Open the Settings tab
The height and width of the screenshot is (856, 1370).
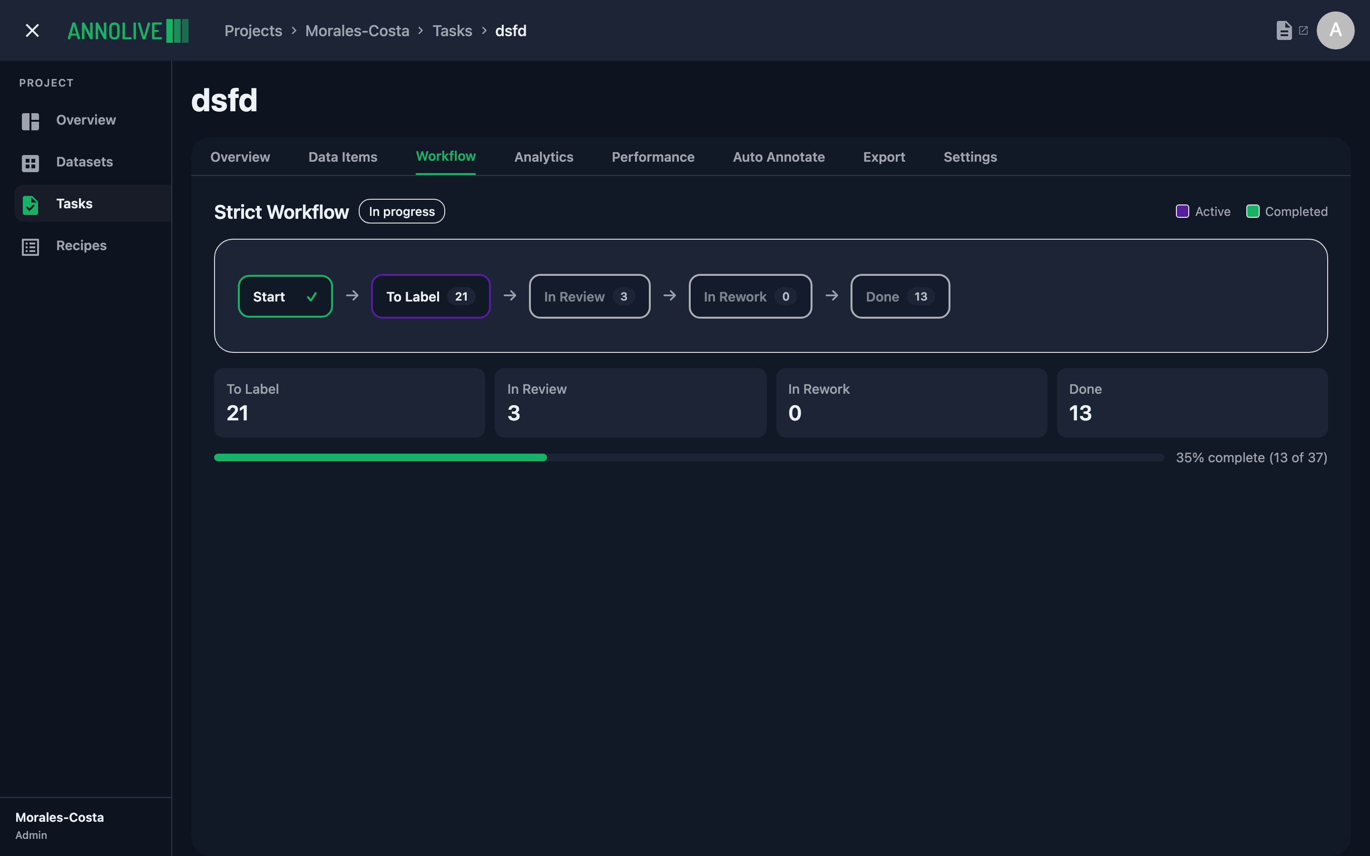tap(970, 157)
